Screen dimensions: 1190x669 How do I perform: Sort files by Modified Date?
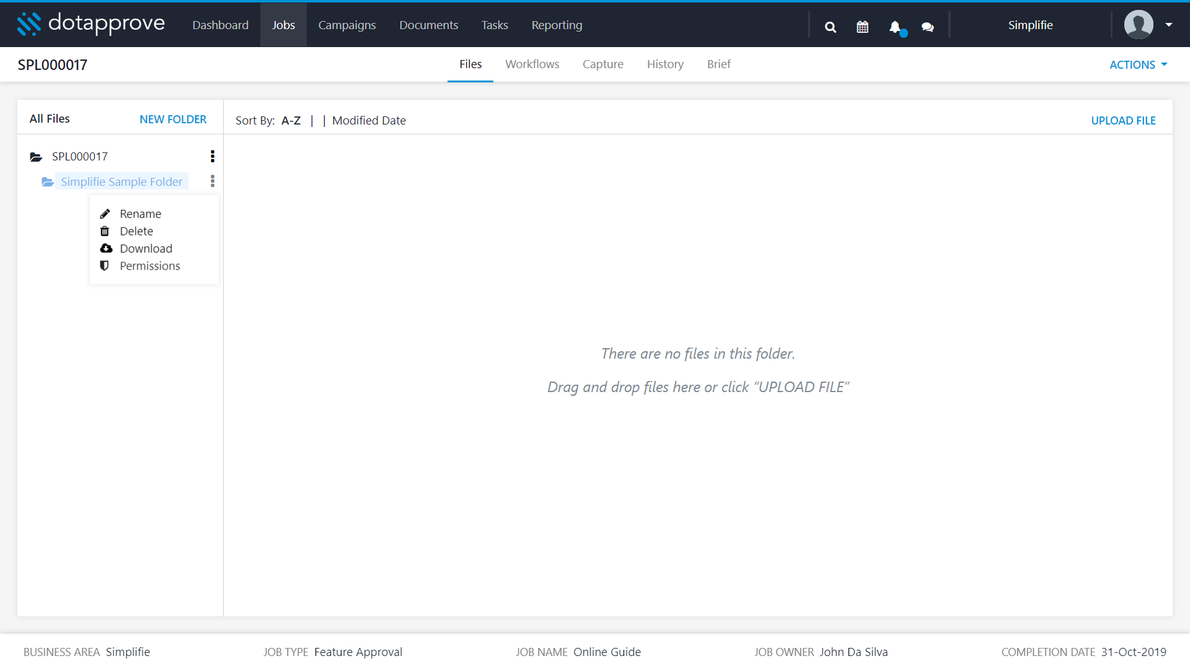(369, 121)
